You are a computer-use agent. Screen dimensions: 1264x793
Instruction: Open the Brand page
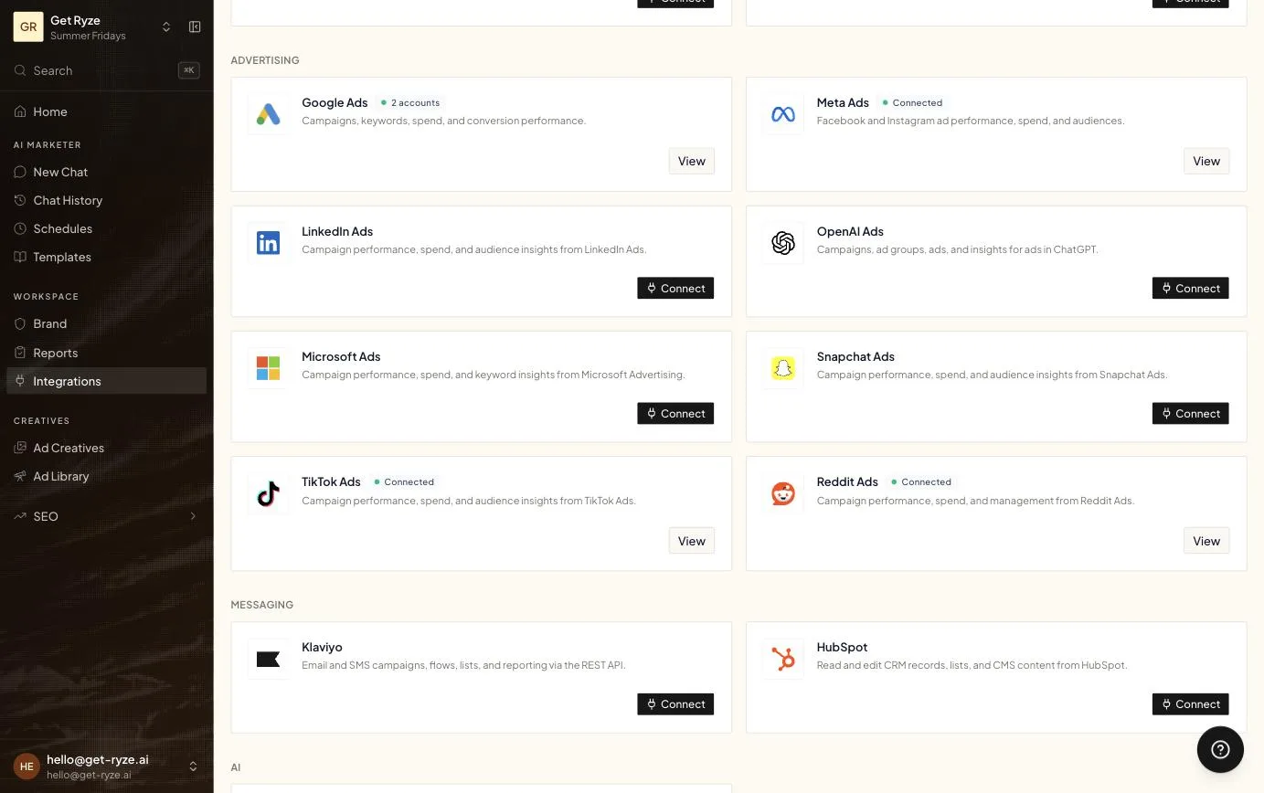pyautogui.click(x=106, y=323)
